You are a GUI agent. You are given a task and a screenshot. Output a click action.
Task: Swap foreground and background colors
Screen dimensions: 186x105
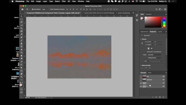tap(22, 83)
